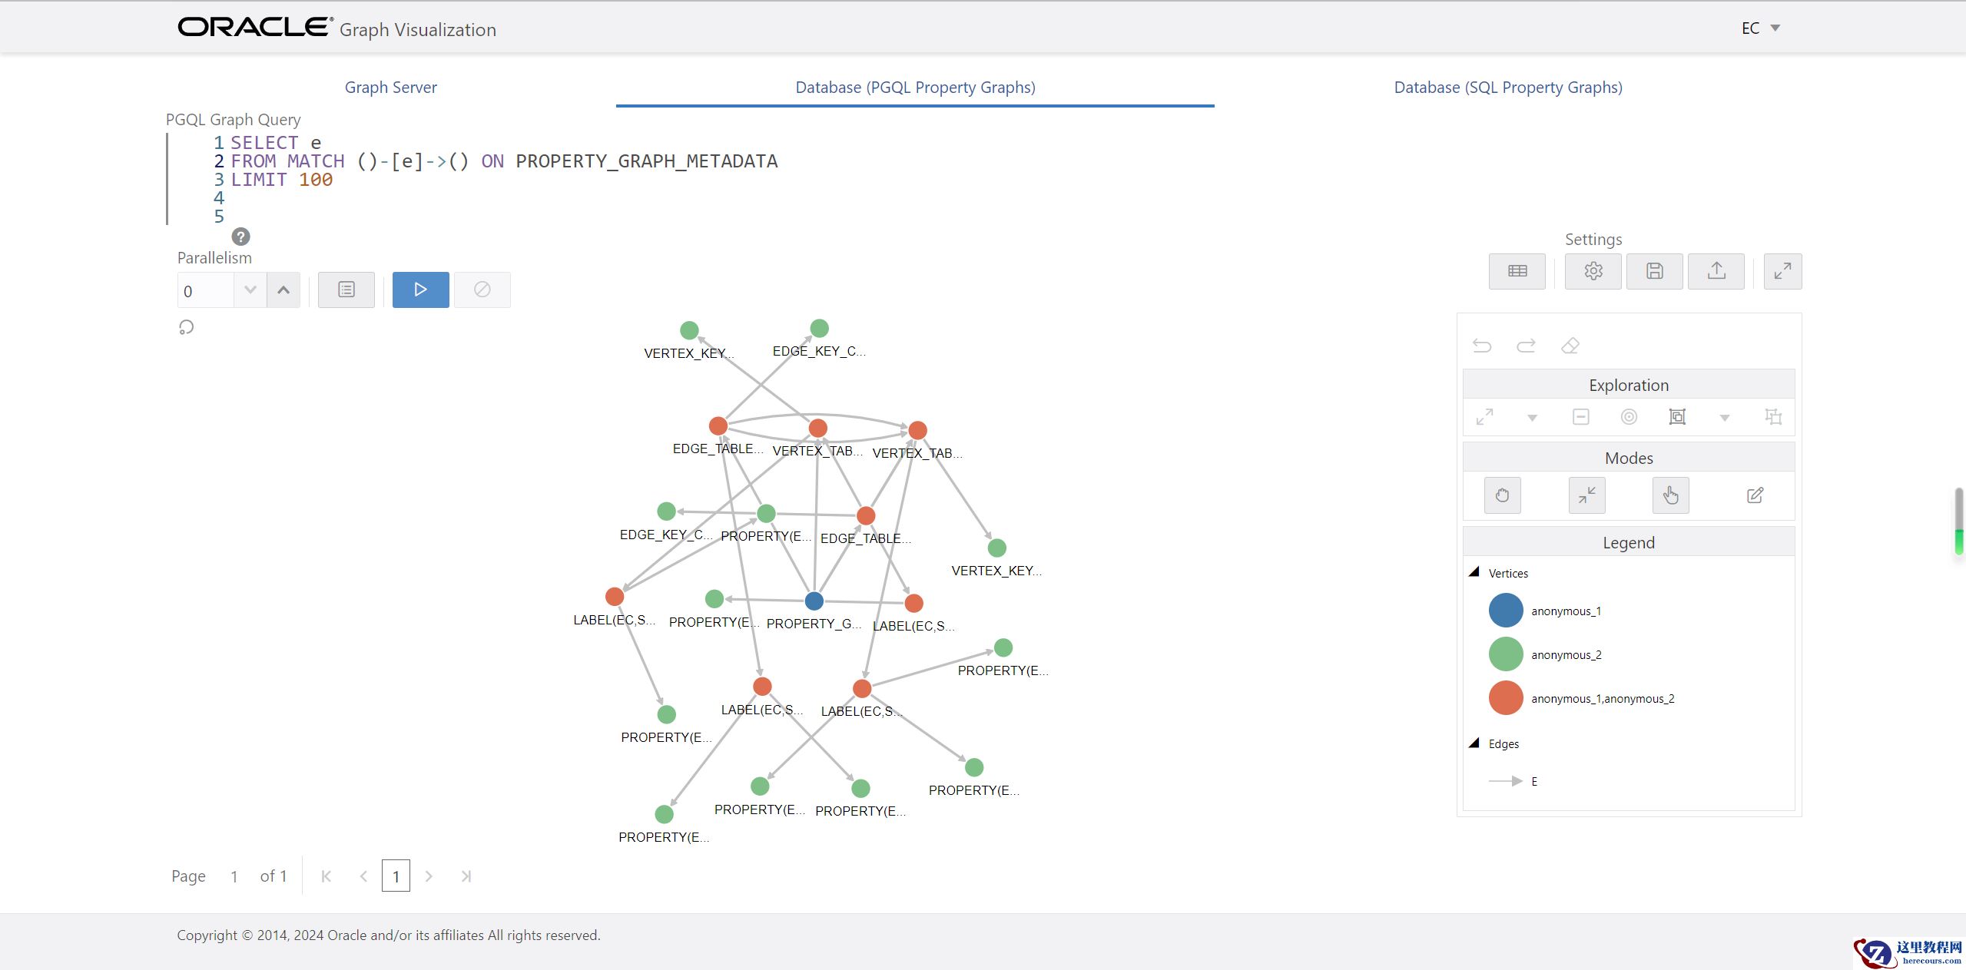
Task: Collapse the Edges legend section
Action: click(1474, 743)
